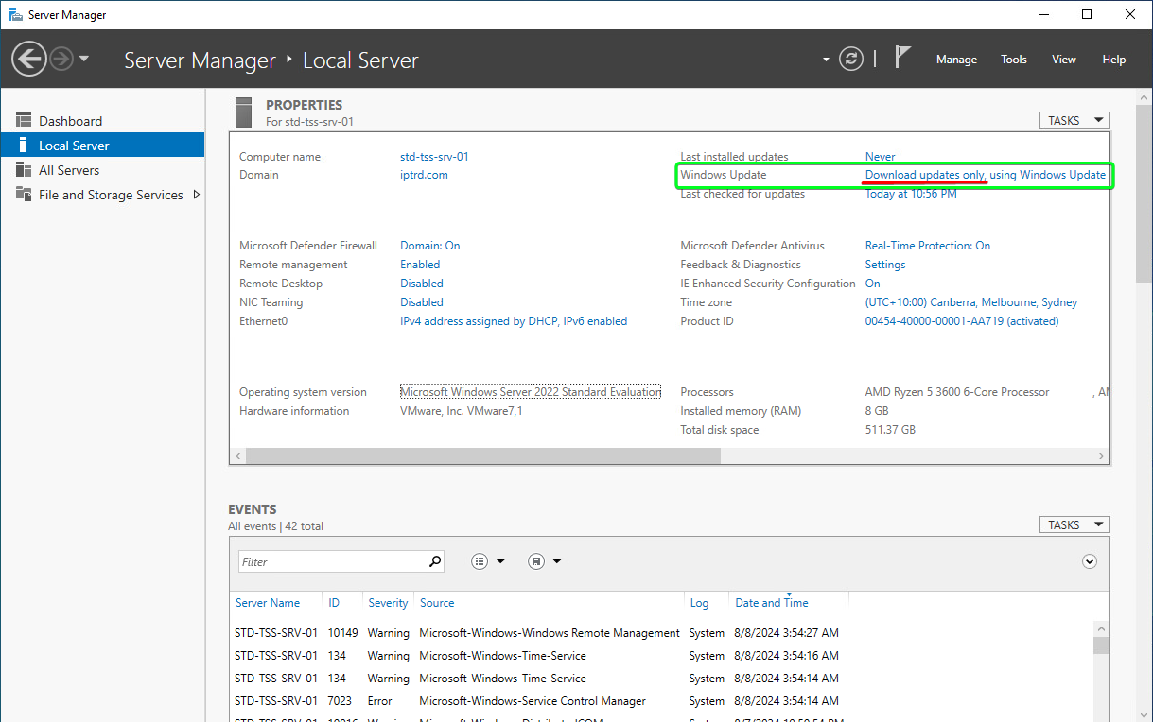
Task: Open the Help menu
Action: click(x=1114, y=59)
